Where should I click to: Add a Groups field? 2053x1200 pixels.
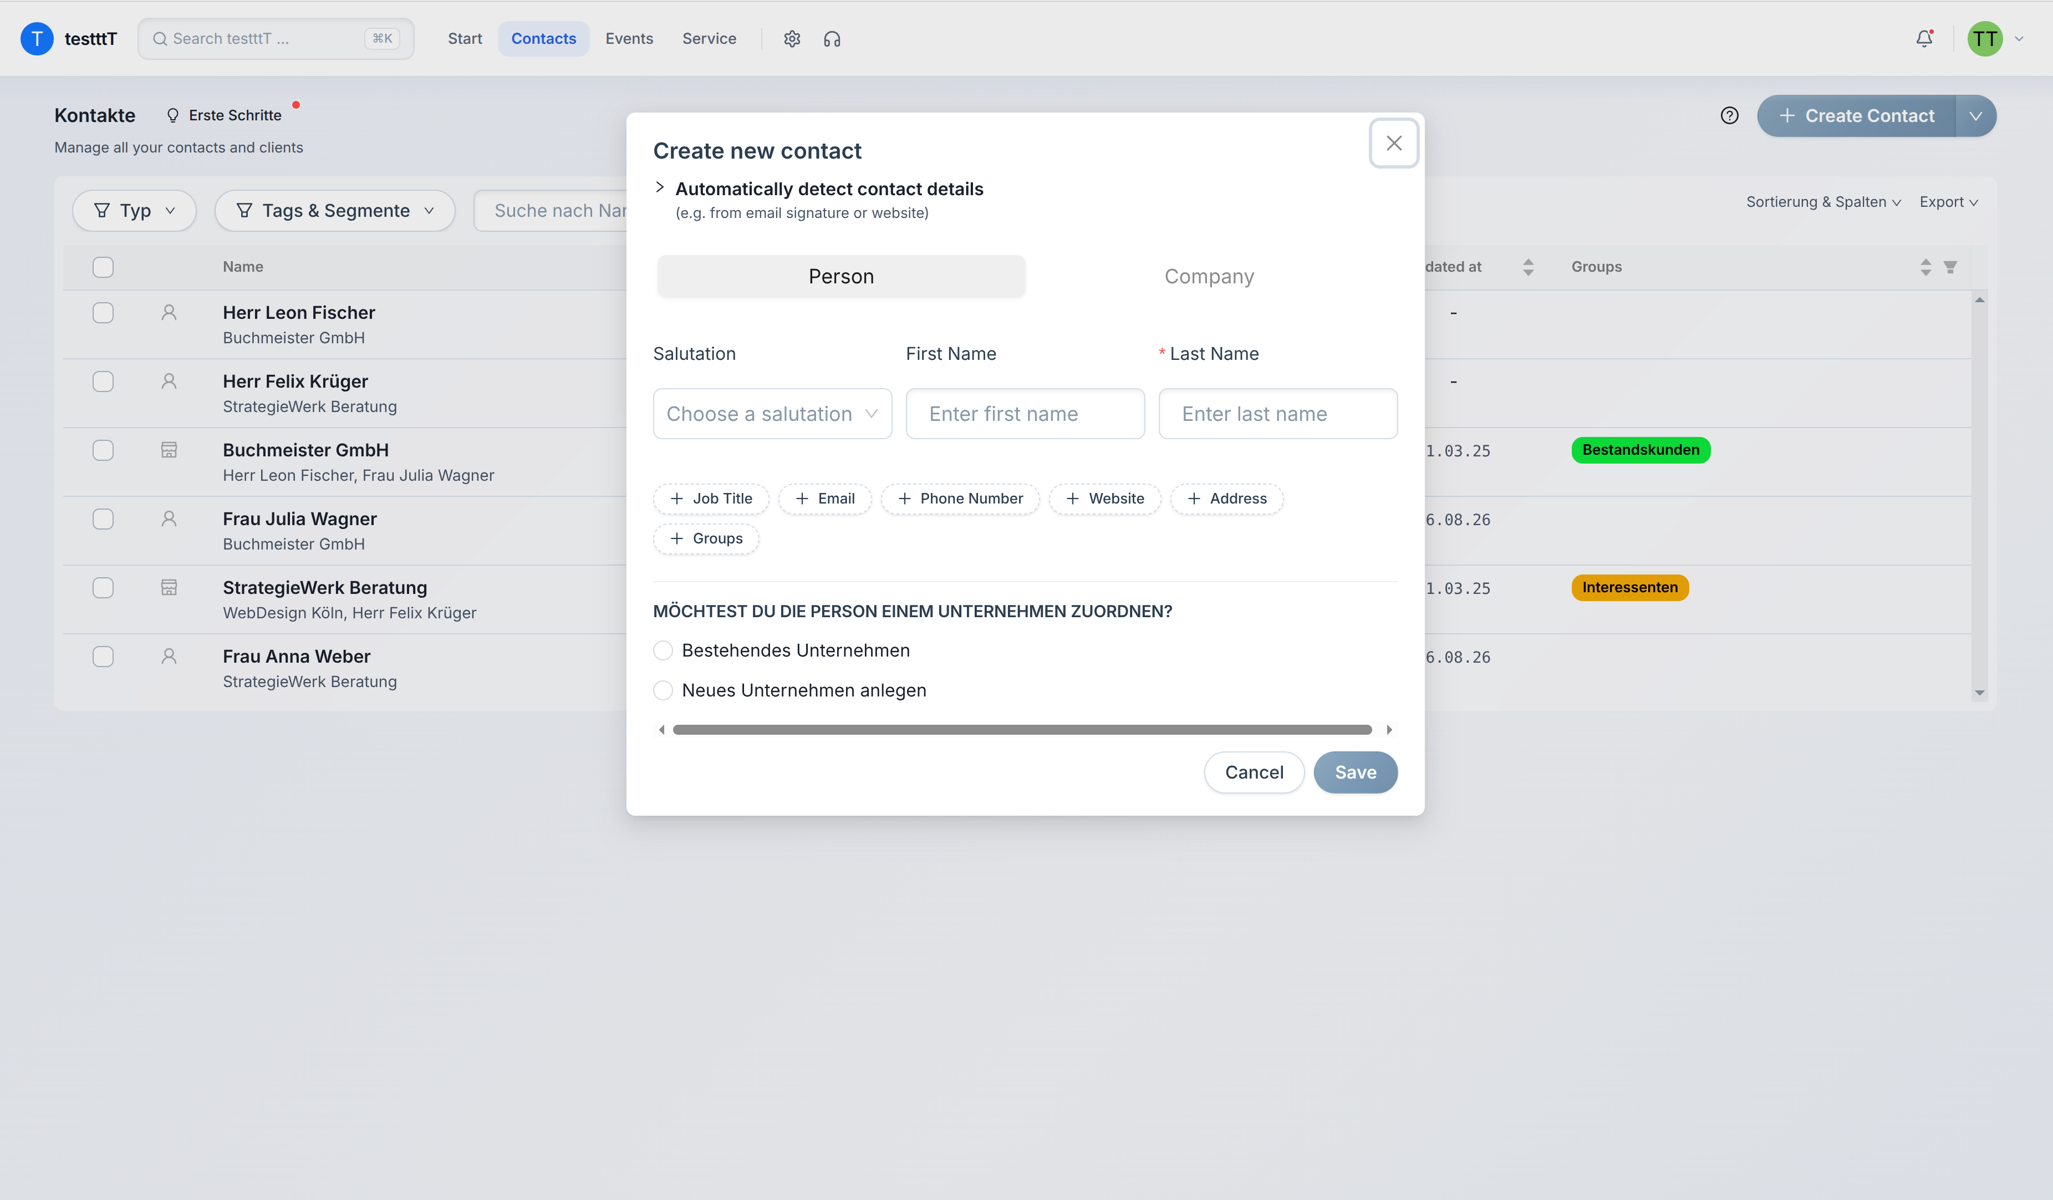[x=706, y=538]
